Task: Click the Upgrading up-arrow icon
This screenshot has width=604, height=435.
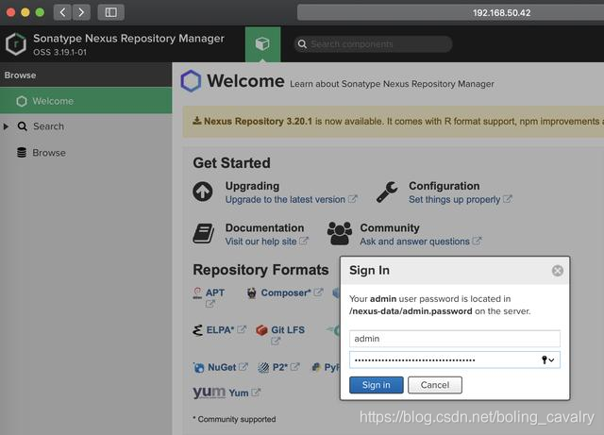Action: click(x=203, y=192)
